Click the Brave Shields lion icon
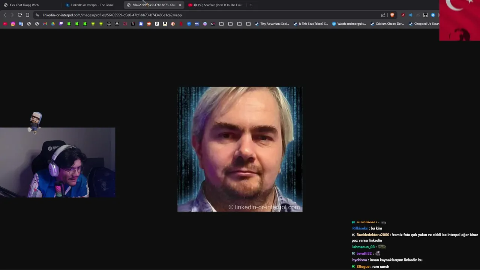Viewport: 480px width, 270px height. (392, 15)
